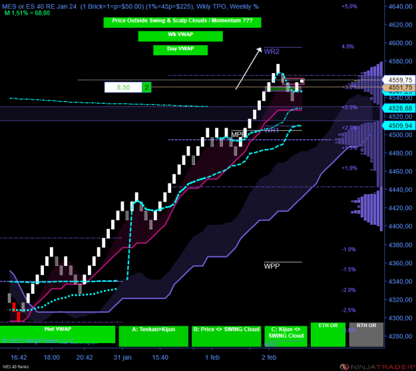Click the 4640,00 price axis label
This screenshot has height=371, width=416.
tap(400, 7)
